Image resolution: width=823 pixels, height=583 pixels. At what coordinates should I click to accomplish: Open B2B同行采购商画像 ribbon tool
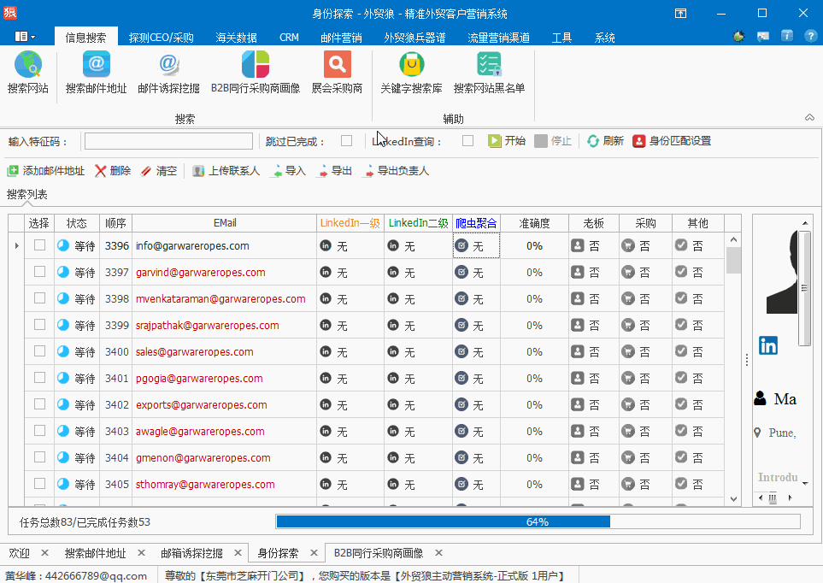pyautogui.click(x=255, y=66)
